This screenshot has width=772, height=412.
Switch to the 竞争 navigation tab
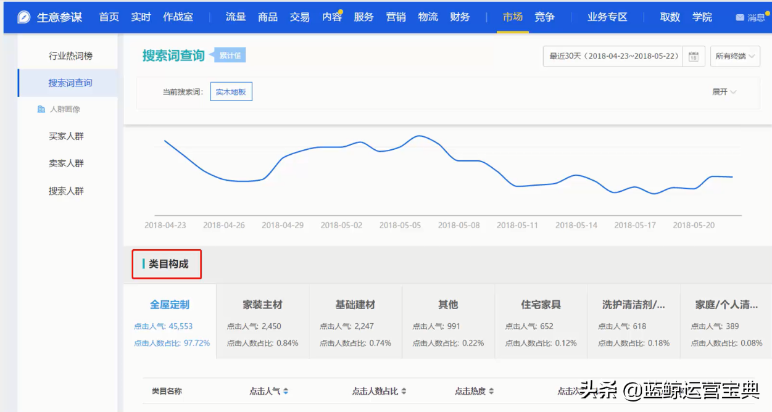click(544, 17)
